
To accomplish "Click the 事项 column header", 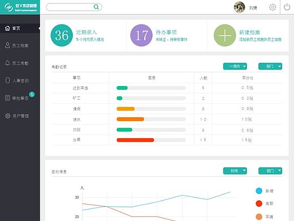I will pyautogui.click(x=77, y=78).
